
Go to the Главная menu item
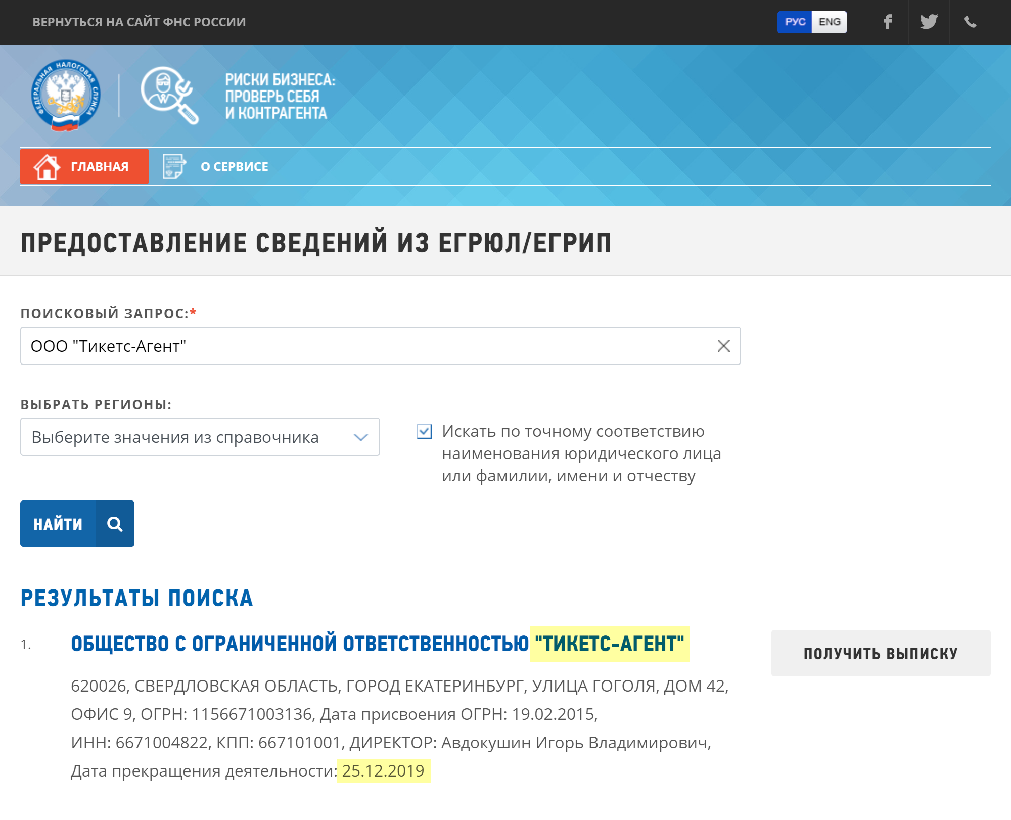point(84,166)
